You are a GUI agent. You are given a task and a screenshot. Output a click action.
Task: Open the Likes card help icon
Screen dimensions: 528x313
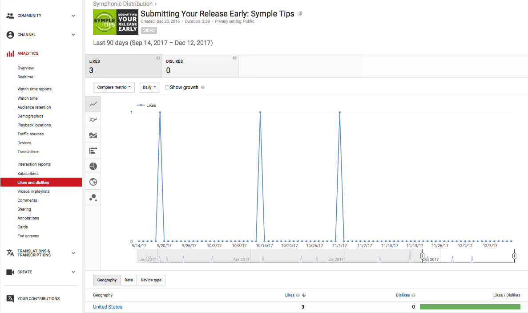click(x=158, y=58)
